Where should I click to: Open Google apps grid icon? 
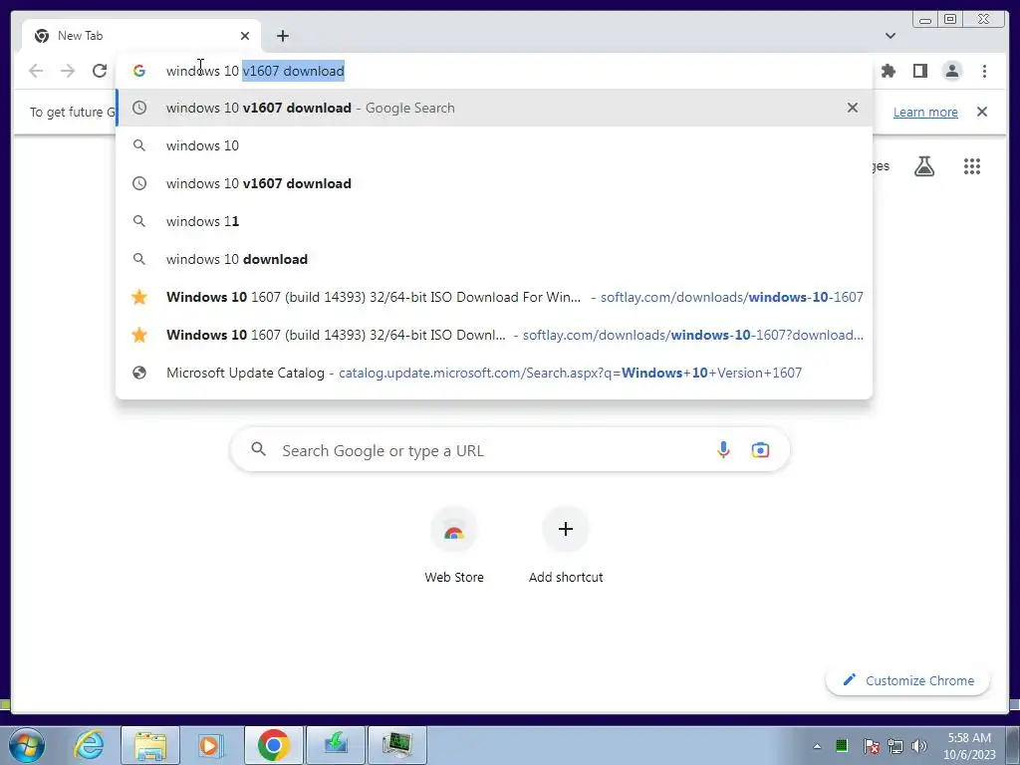point(972,166)
